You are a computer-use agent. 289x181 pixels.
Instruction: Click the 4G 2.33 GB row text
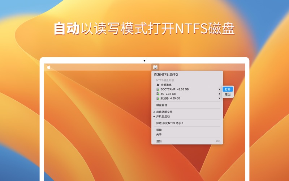point(168,94)
